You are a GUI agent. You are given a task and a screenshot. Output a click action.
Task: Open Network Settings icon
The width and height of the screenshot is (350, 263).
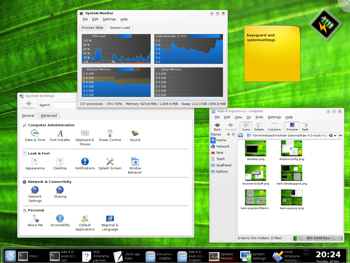(35, 194)
